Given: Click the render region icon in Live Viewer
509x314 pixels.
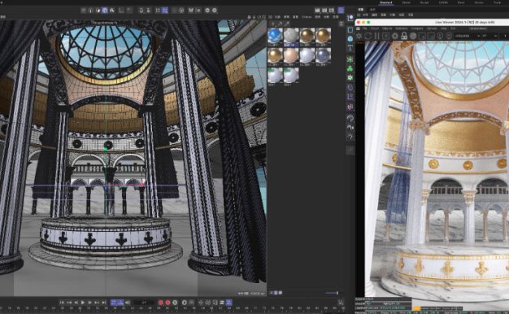Looking at the screenshot, I should [422, 36].
